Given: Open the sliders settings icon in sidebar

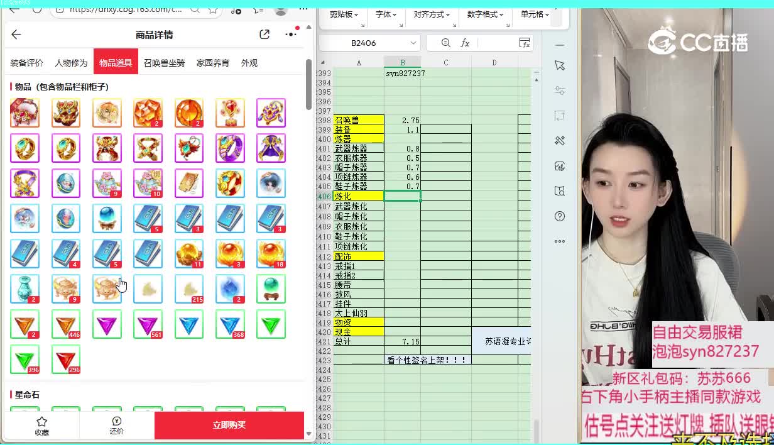Looking at the screenshot, I should [560, 91].
